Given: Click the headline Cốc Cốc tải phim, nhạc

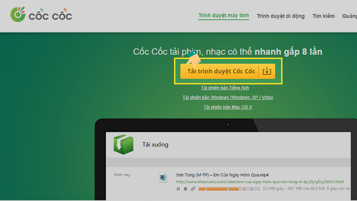Looking at the screenshot, I should (x=228, y=52).
